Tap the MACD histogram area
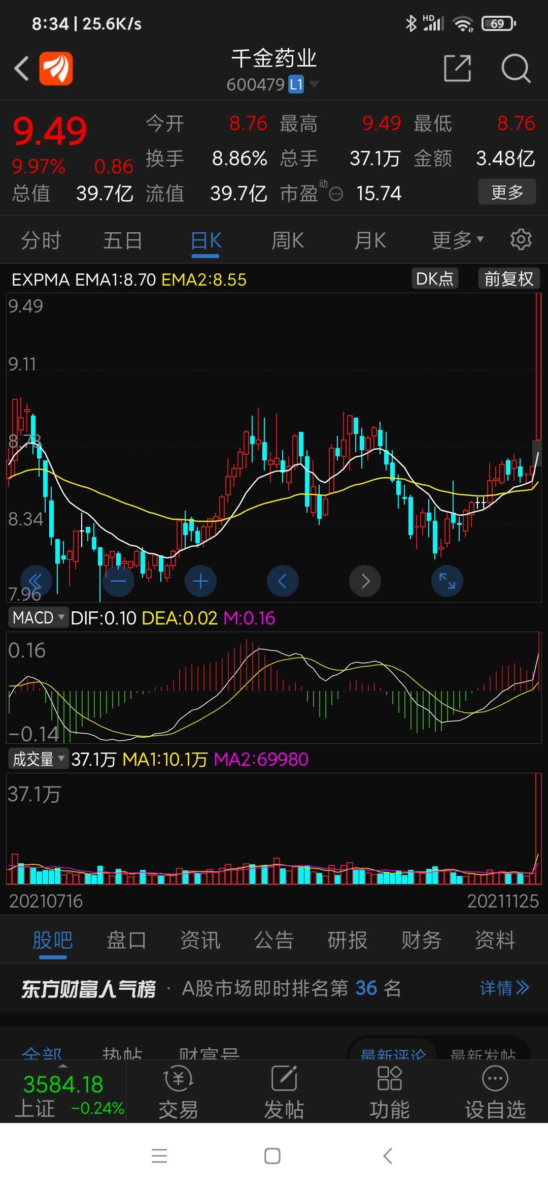This screenshot has width=548, height=1189. pyautogui.click(x=274, y=687)
